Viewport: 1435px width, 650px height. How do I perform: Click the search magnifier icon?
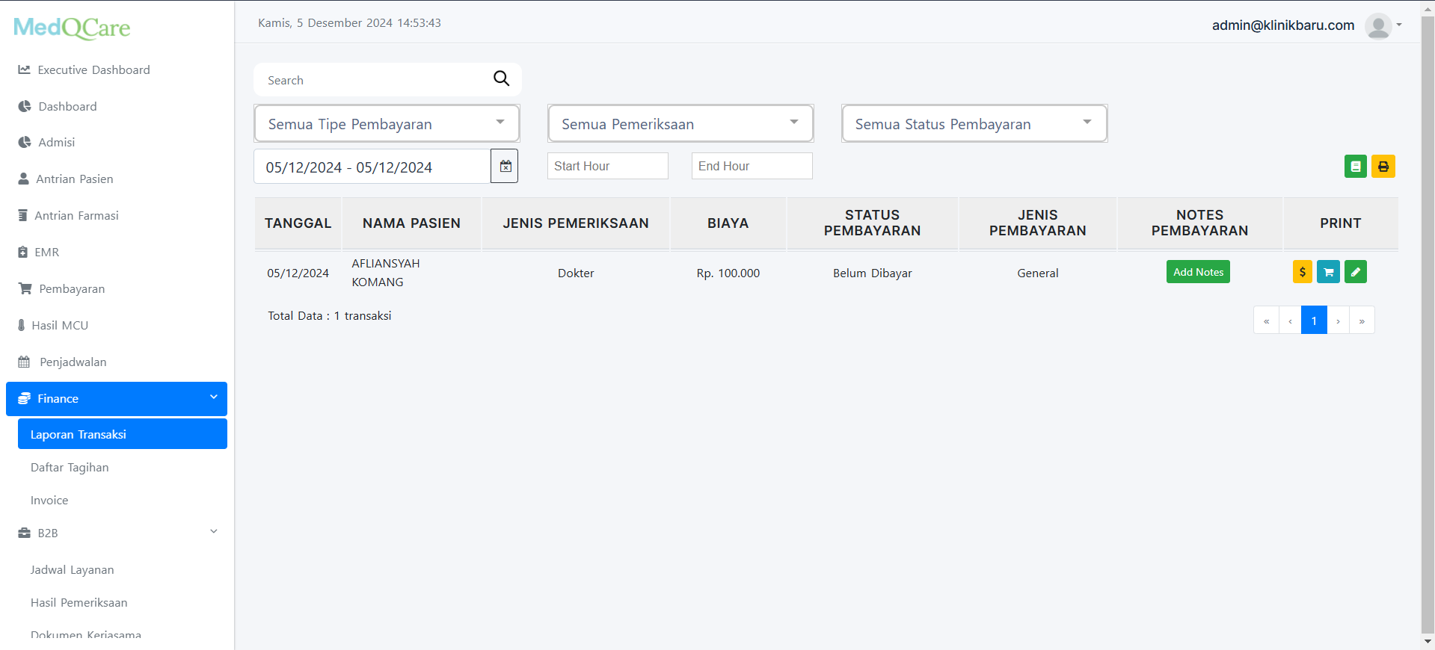[x=501, y=78]
